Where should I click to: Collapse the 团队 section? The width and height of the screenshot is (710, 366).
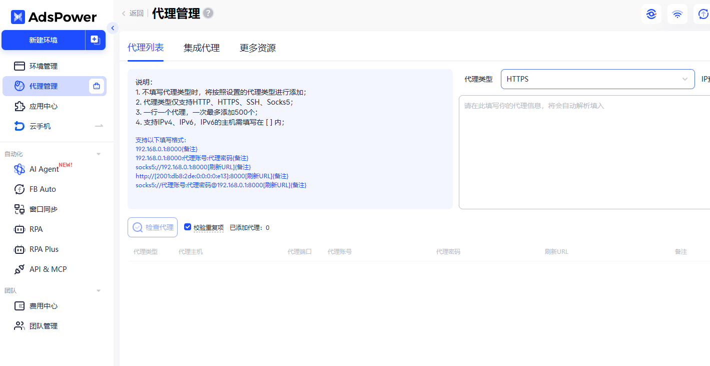(99, 290)
